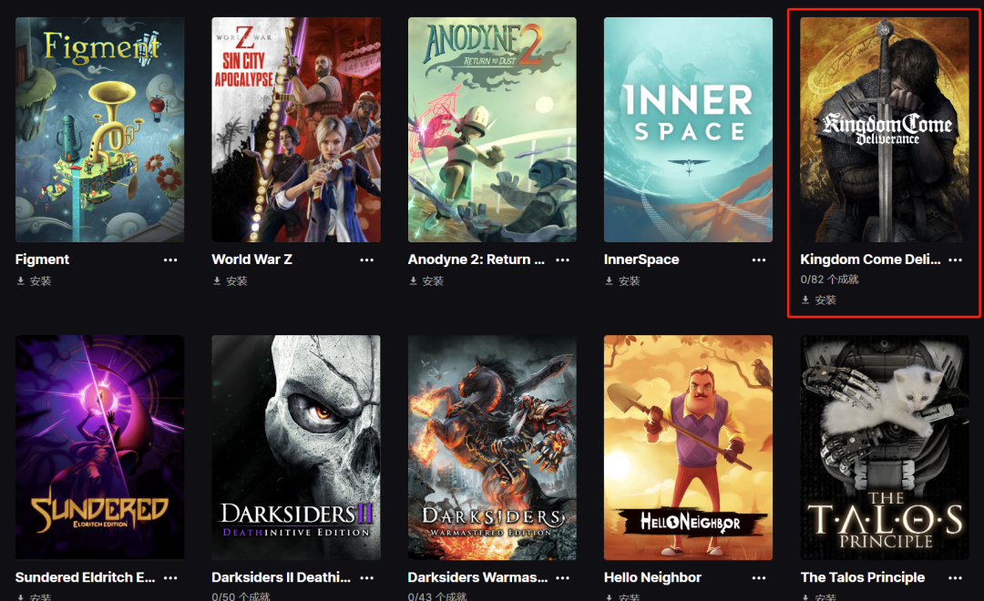
Task: Click the Darksiders Warmas... title text
Action: click(x=477, y=578)
